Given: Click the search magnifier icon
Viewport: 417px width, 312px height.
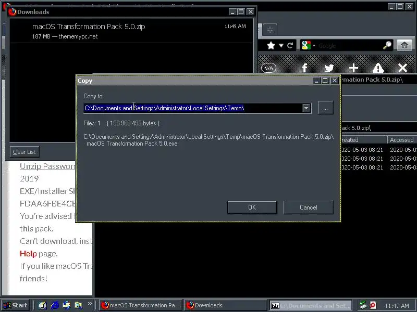Looking at the screenshot, I should (387, 46).
